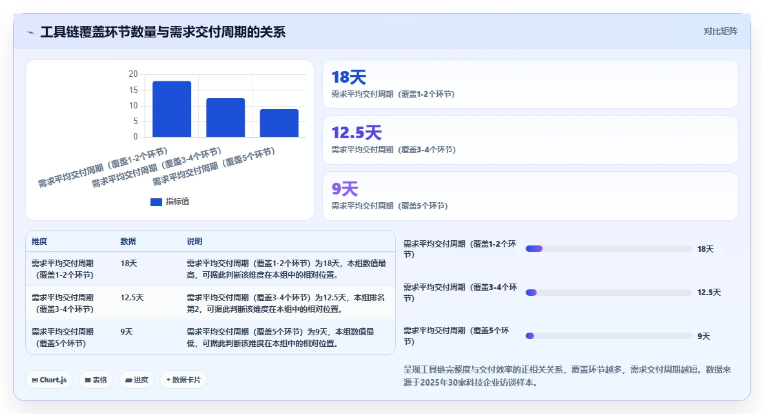The width and height of the screenshot is (764, 414).
Task: Click table 维度 cell for 覆盖1-2个环节
Action: coord(63,269)
